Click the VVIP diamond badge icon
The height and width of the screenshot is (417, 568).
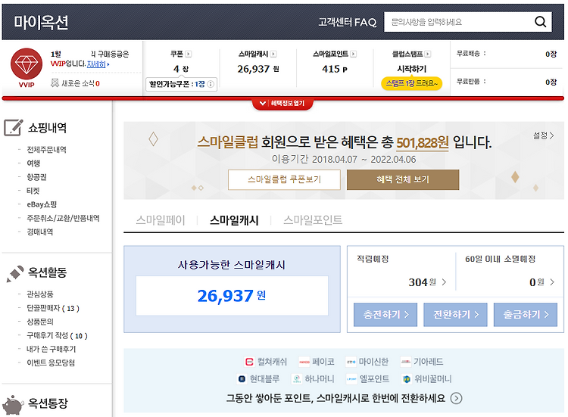coord(27,64)
